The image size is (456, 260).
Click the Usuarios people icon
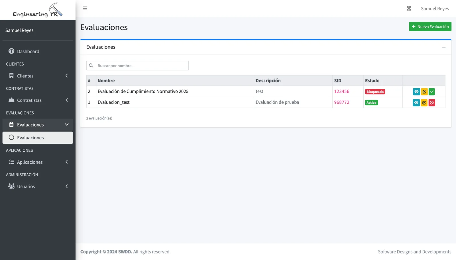11,186
